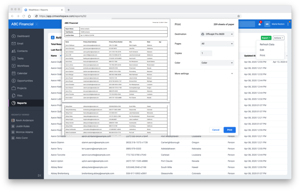
Task: Select Edit in the Actions menu
Action: click(262, 50)
